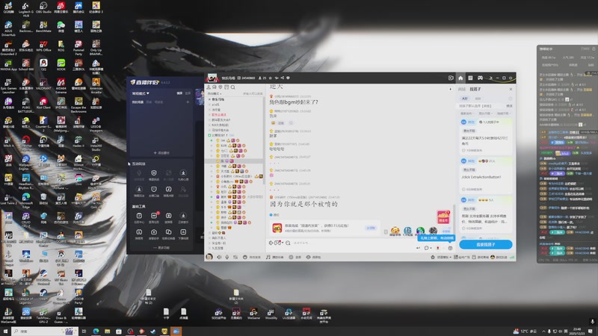Click the 修改 link in 找搭子 panel
Image resolution: width=598 pixels, height=336 pixels.
tap(509, 106)
